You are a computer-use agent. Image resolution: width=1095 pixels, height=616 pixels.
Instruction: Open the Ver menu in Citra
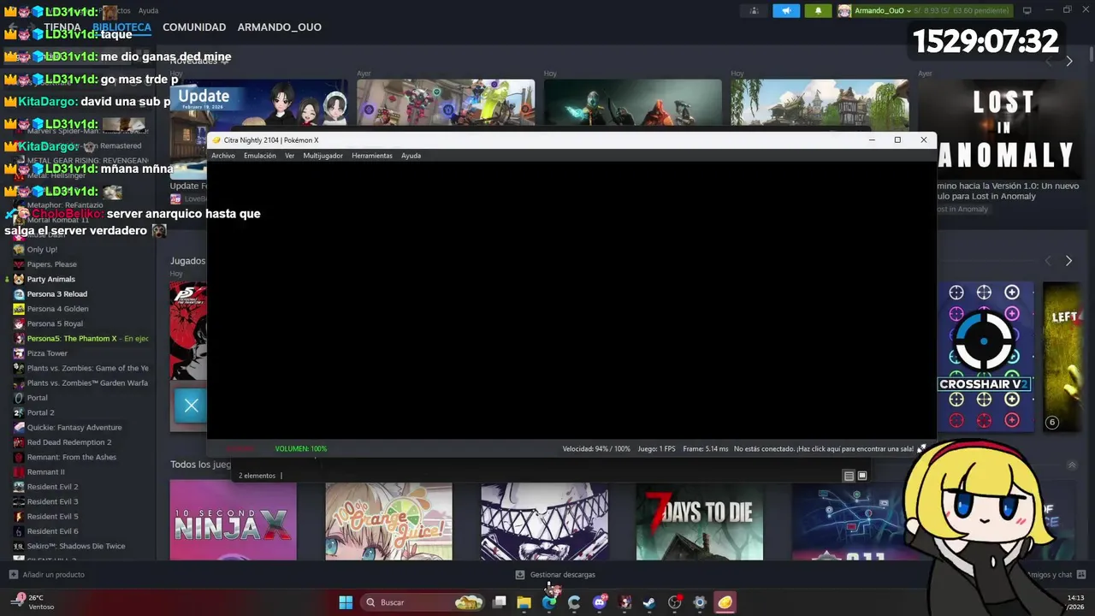click(290, 156)
